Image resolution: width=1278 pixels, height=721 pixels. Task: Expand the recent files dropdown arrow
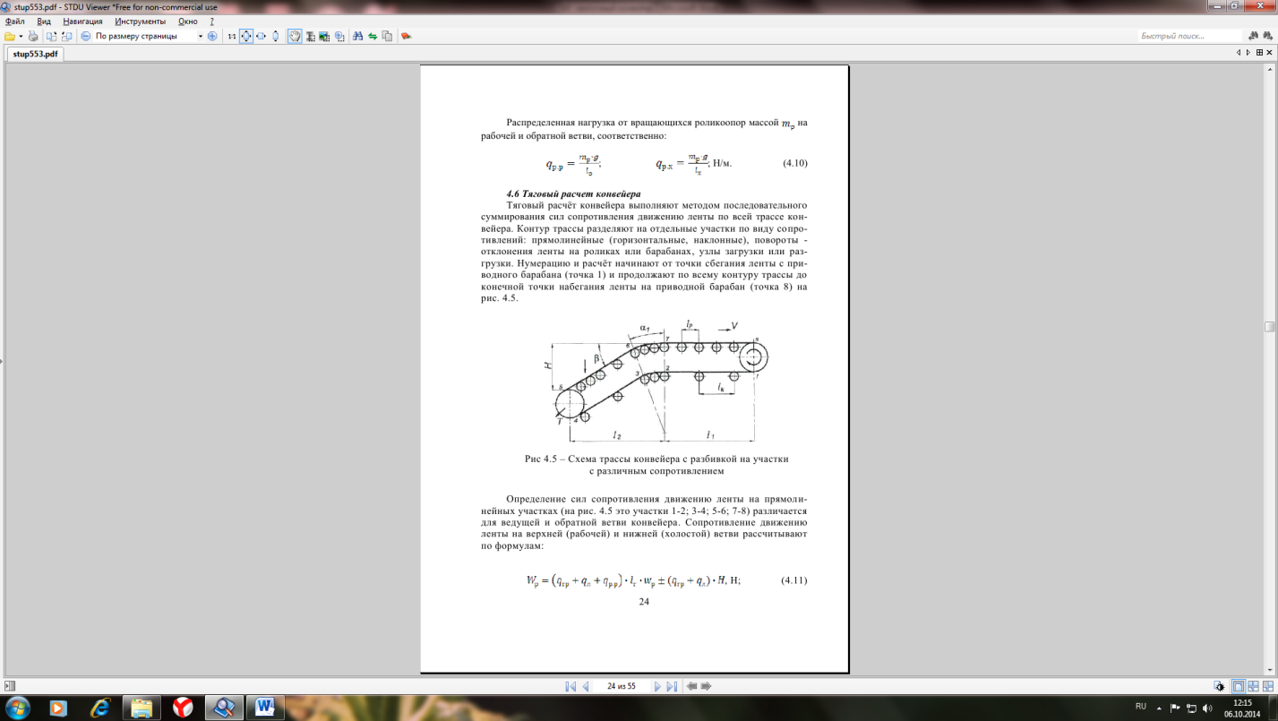point(21,36)
